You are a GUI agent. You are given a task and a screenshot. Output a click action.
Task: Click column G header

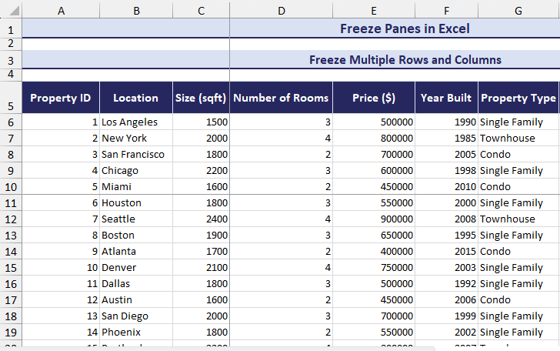click(x=518, y=10)
